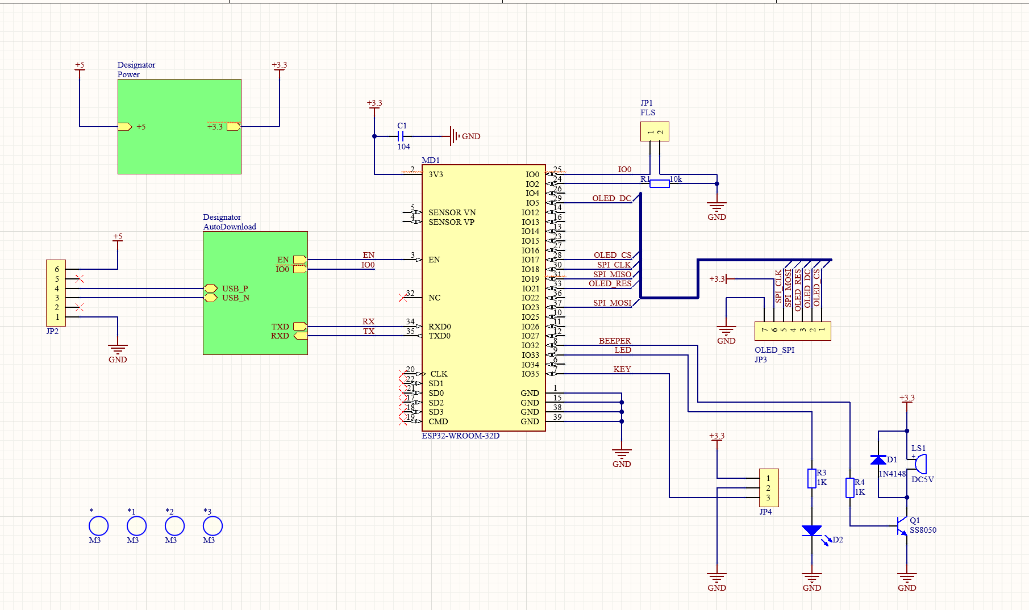Click the GND symbol below D2 LED
The image size is (1029, 610).
click(812, 580)
